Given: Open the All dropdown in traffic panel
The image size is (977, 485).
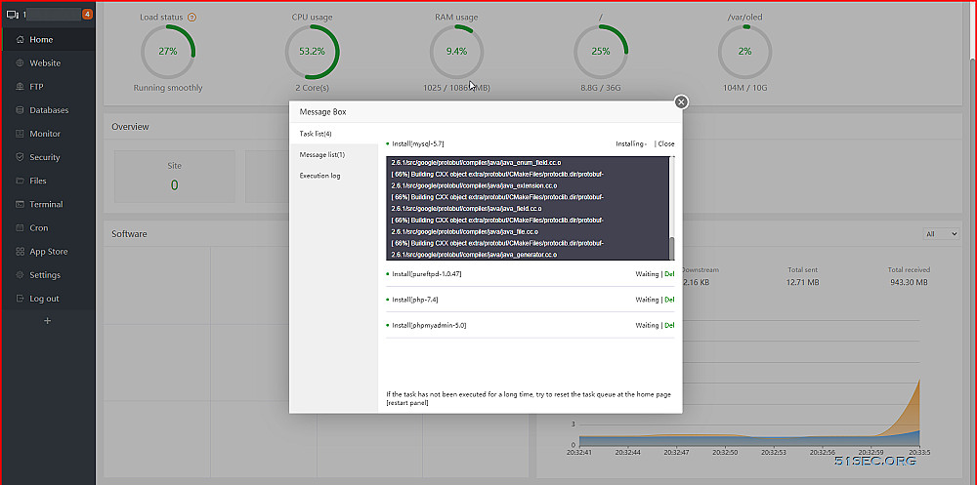Looking at the screenshot, I should pos(941,234).
